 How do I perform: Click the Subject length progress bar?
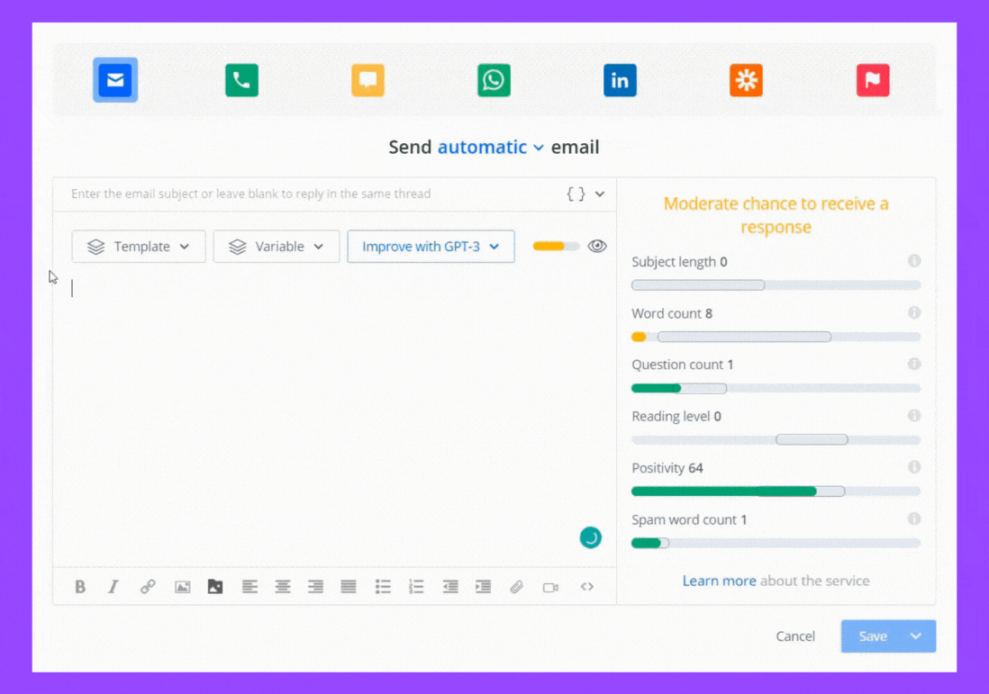click(776, 285)
